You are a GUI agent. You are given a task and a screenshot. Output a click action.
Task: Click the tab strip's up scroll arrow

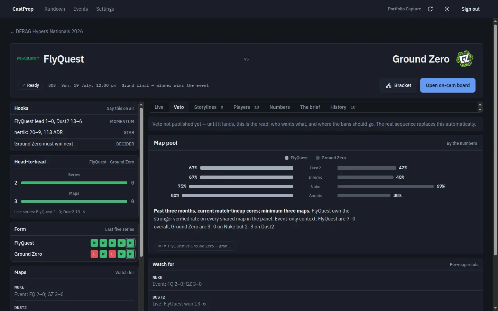(x=480, y=104)
